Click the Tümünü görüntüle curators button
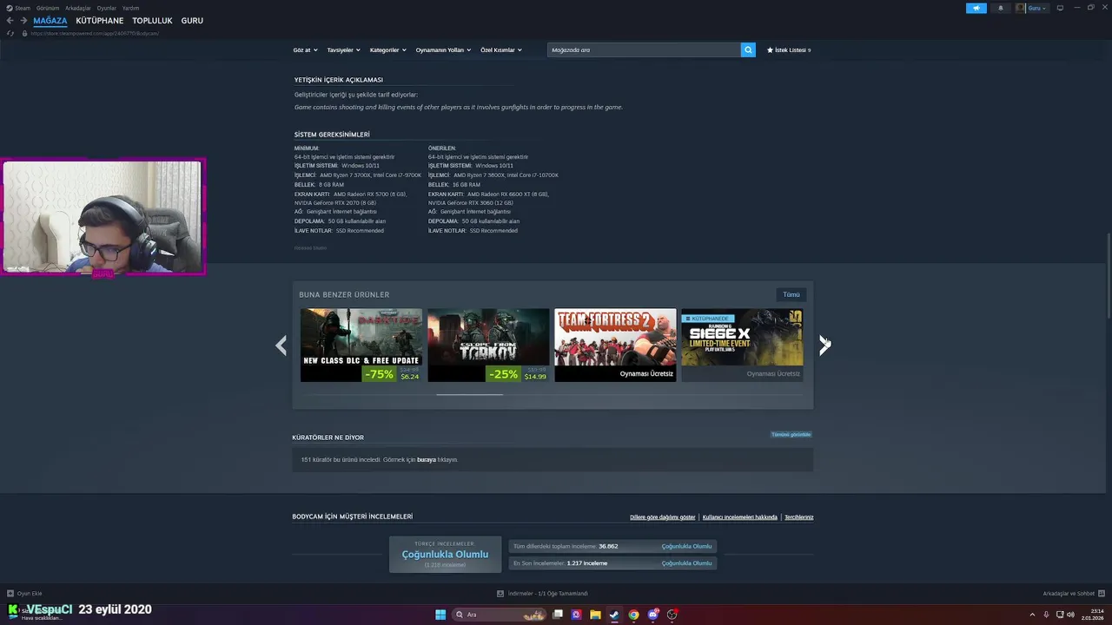 (791, 435)
